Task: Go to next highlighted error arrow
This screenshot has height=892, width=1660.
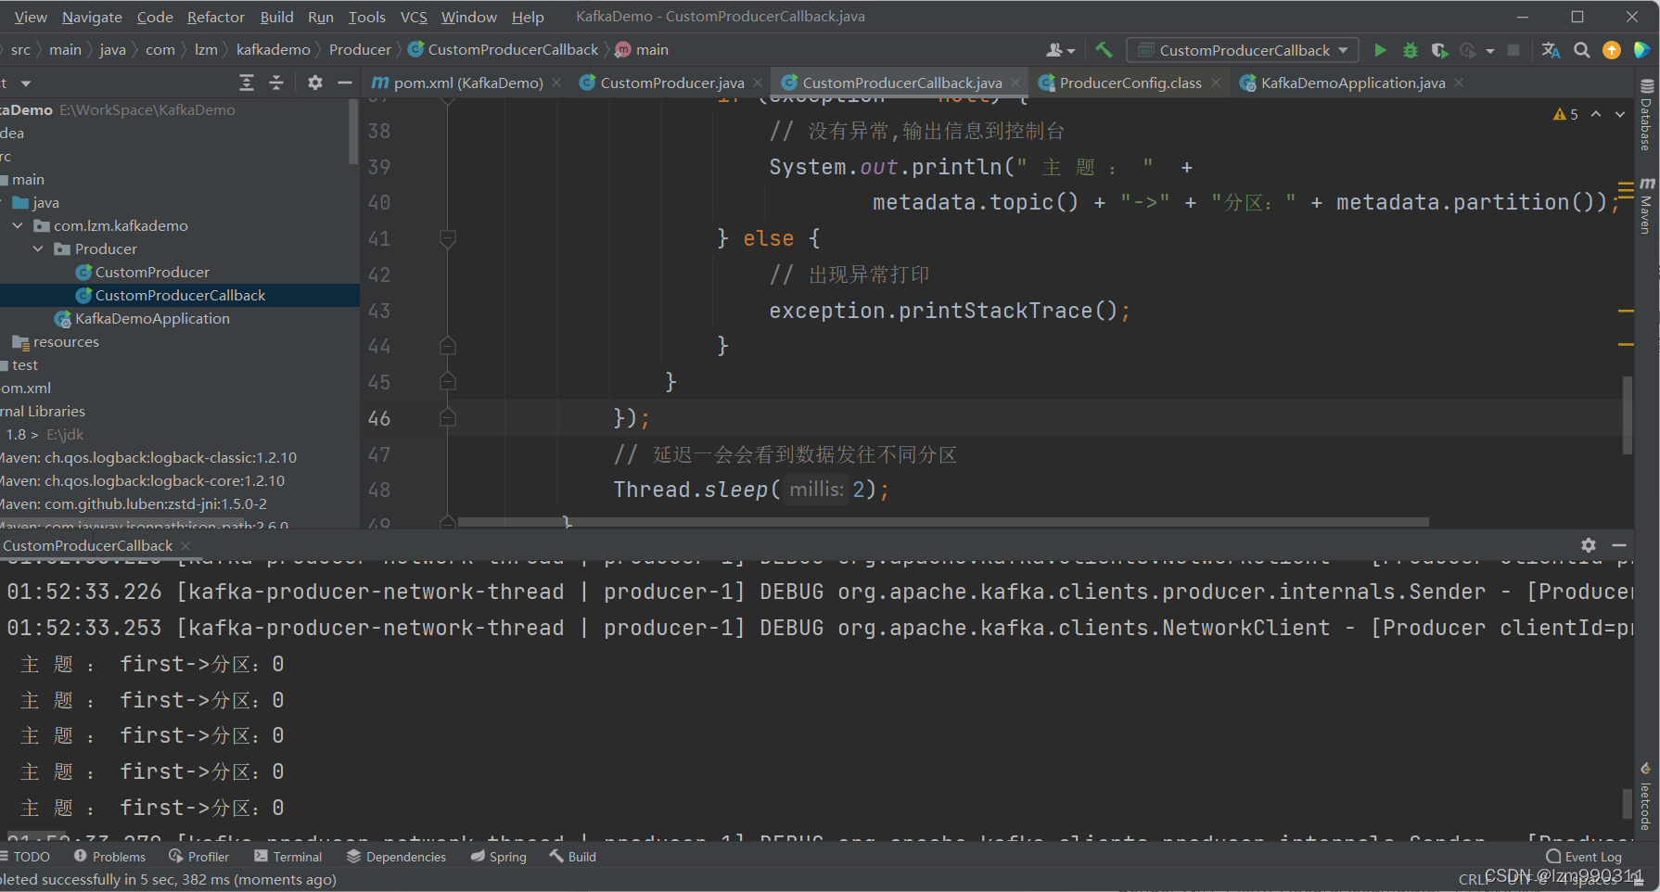Action: click(x=1620, y=114)
